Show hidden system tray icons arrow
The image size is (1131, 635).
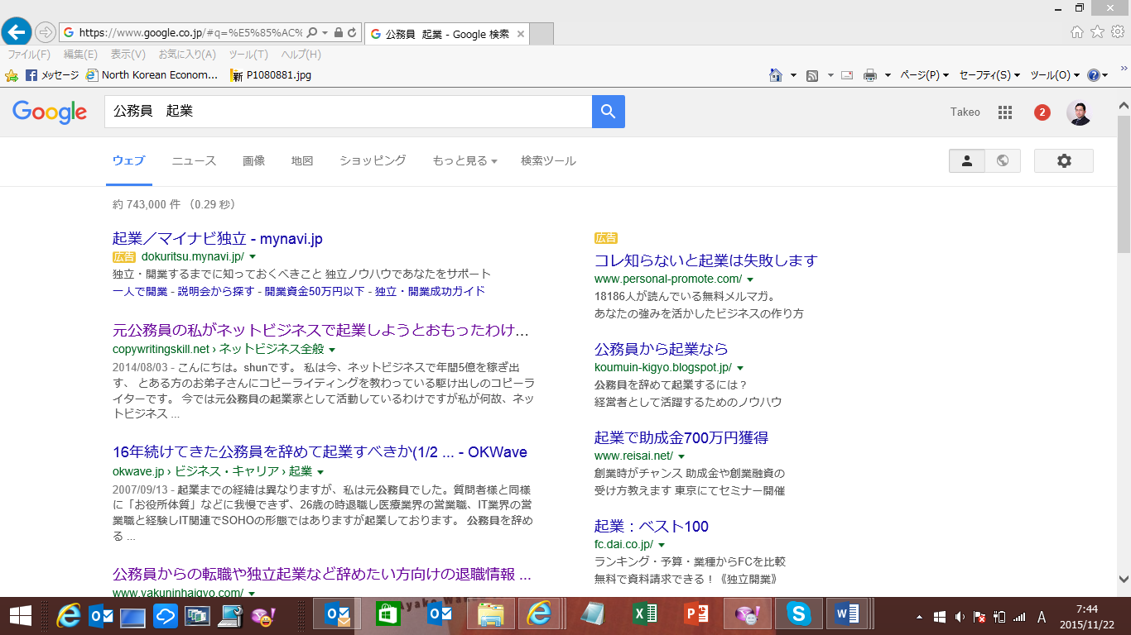click(919, 617)
